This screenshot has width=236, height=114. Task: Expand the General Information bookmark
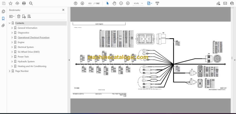[x=12, y=28]
